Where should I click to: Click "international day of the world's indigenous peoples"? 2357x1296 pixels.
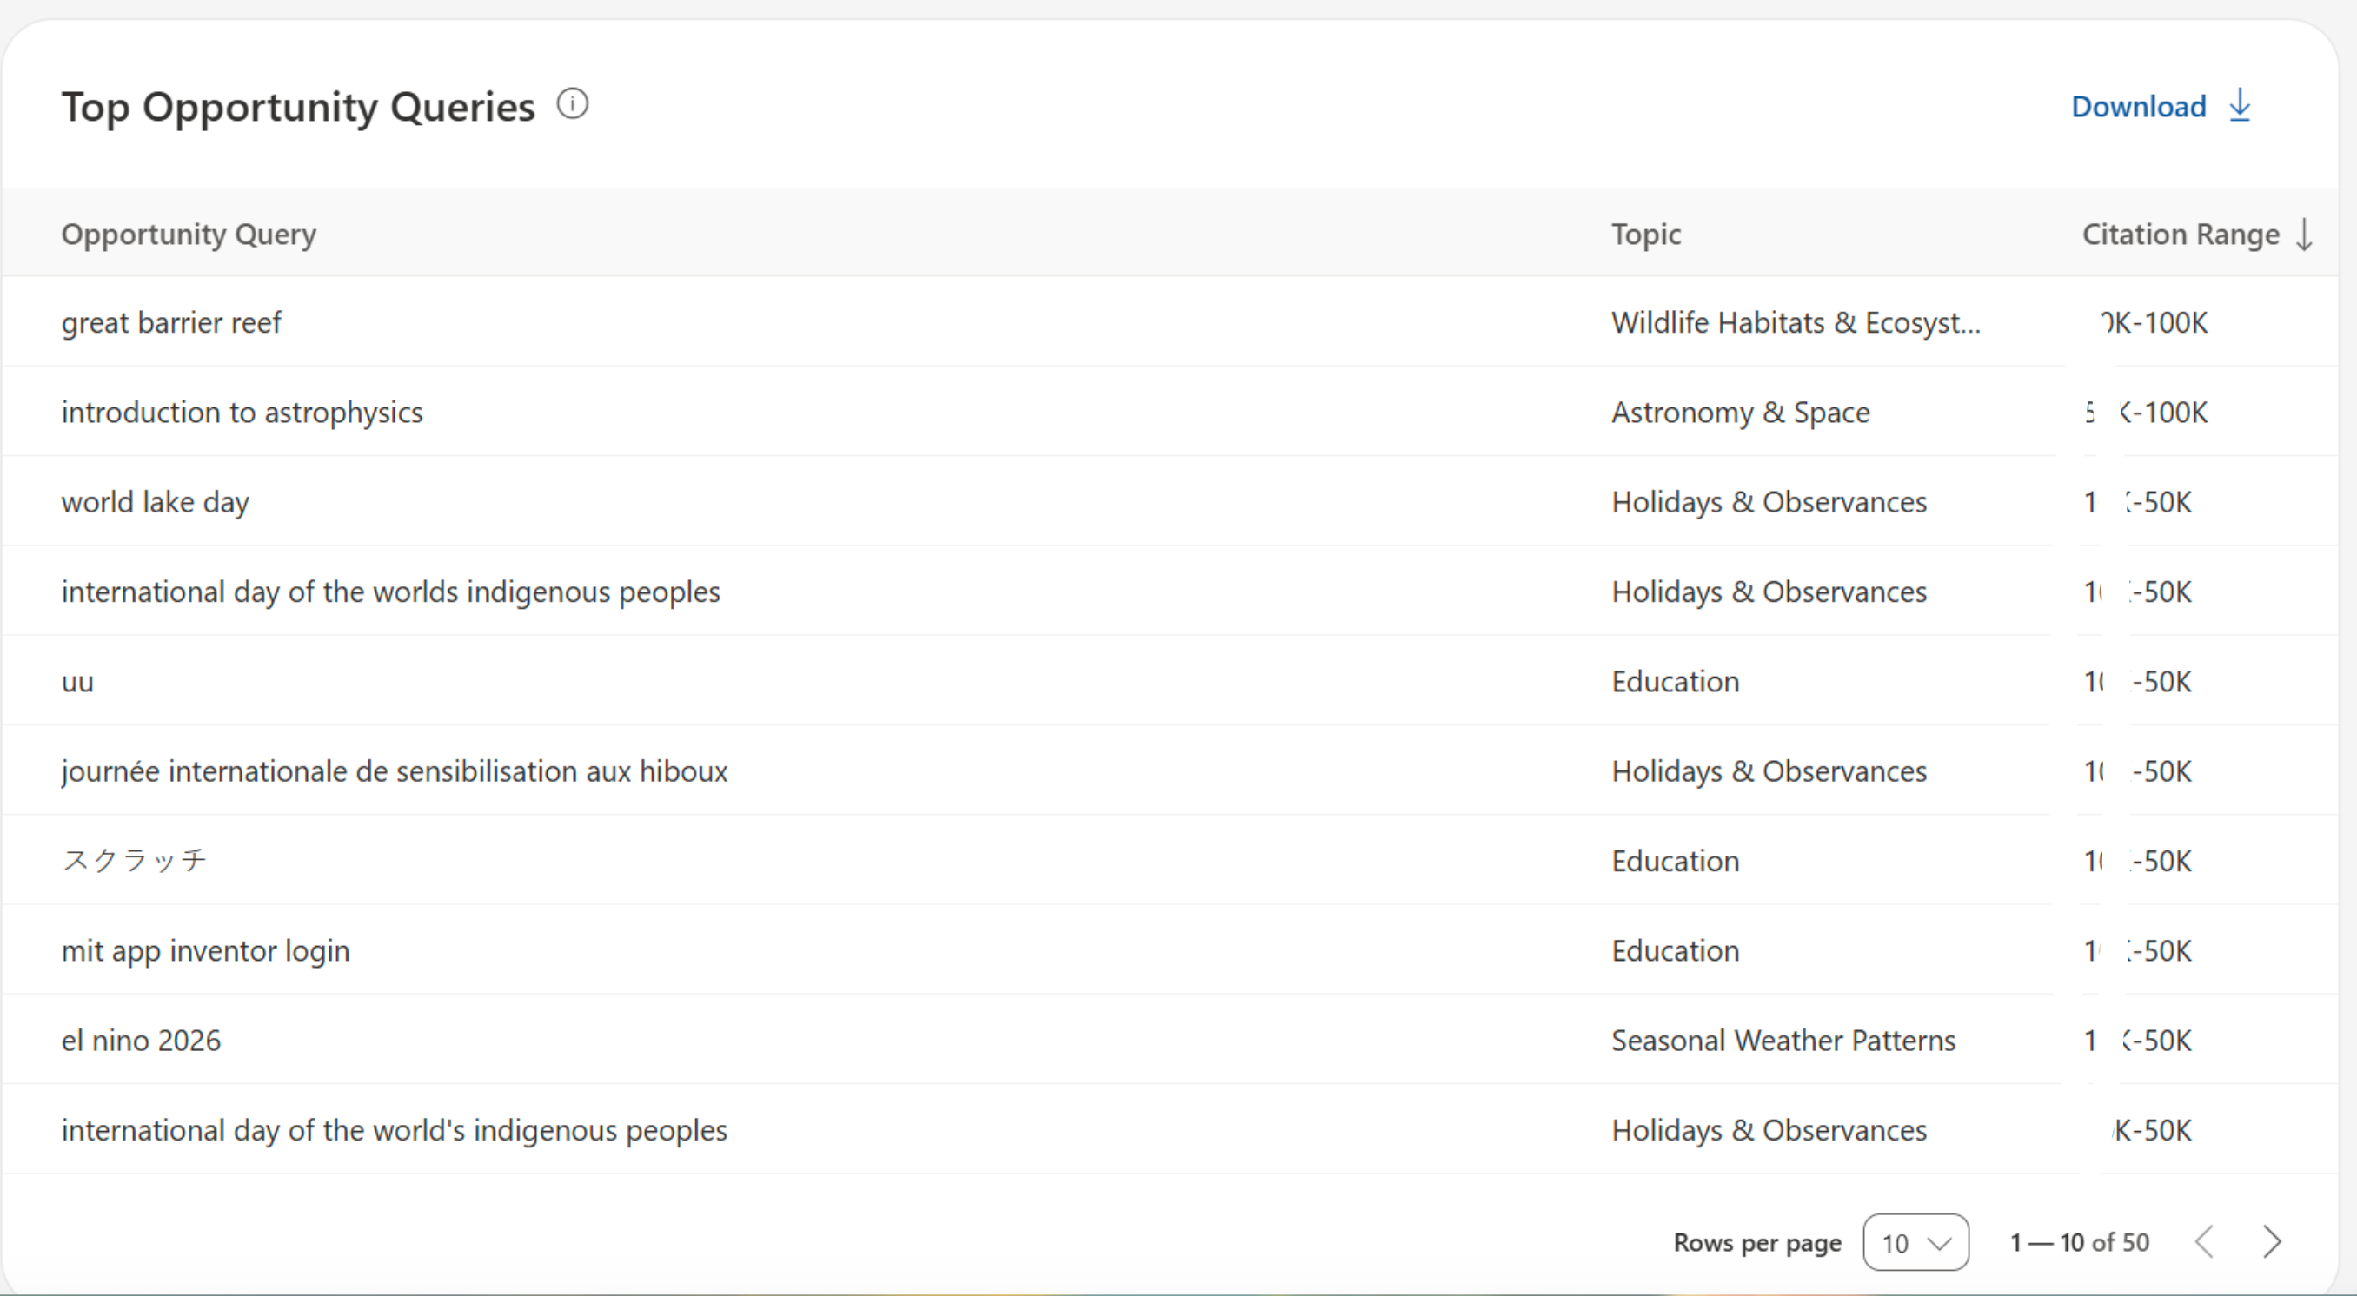tap(395, 1130)
